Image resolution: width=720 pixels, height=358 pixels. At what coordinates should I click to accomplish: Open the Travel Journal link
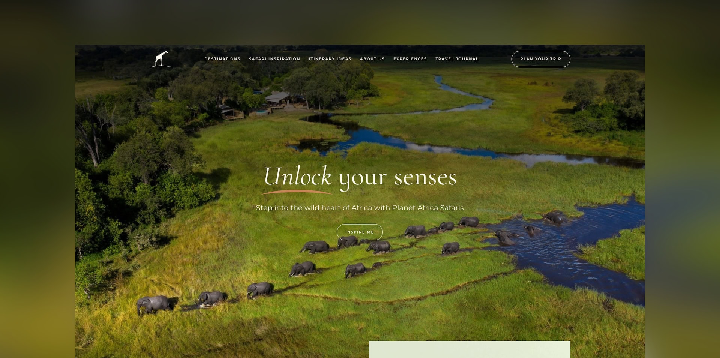[x=457, y=59]
